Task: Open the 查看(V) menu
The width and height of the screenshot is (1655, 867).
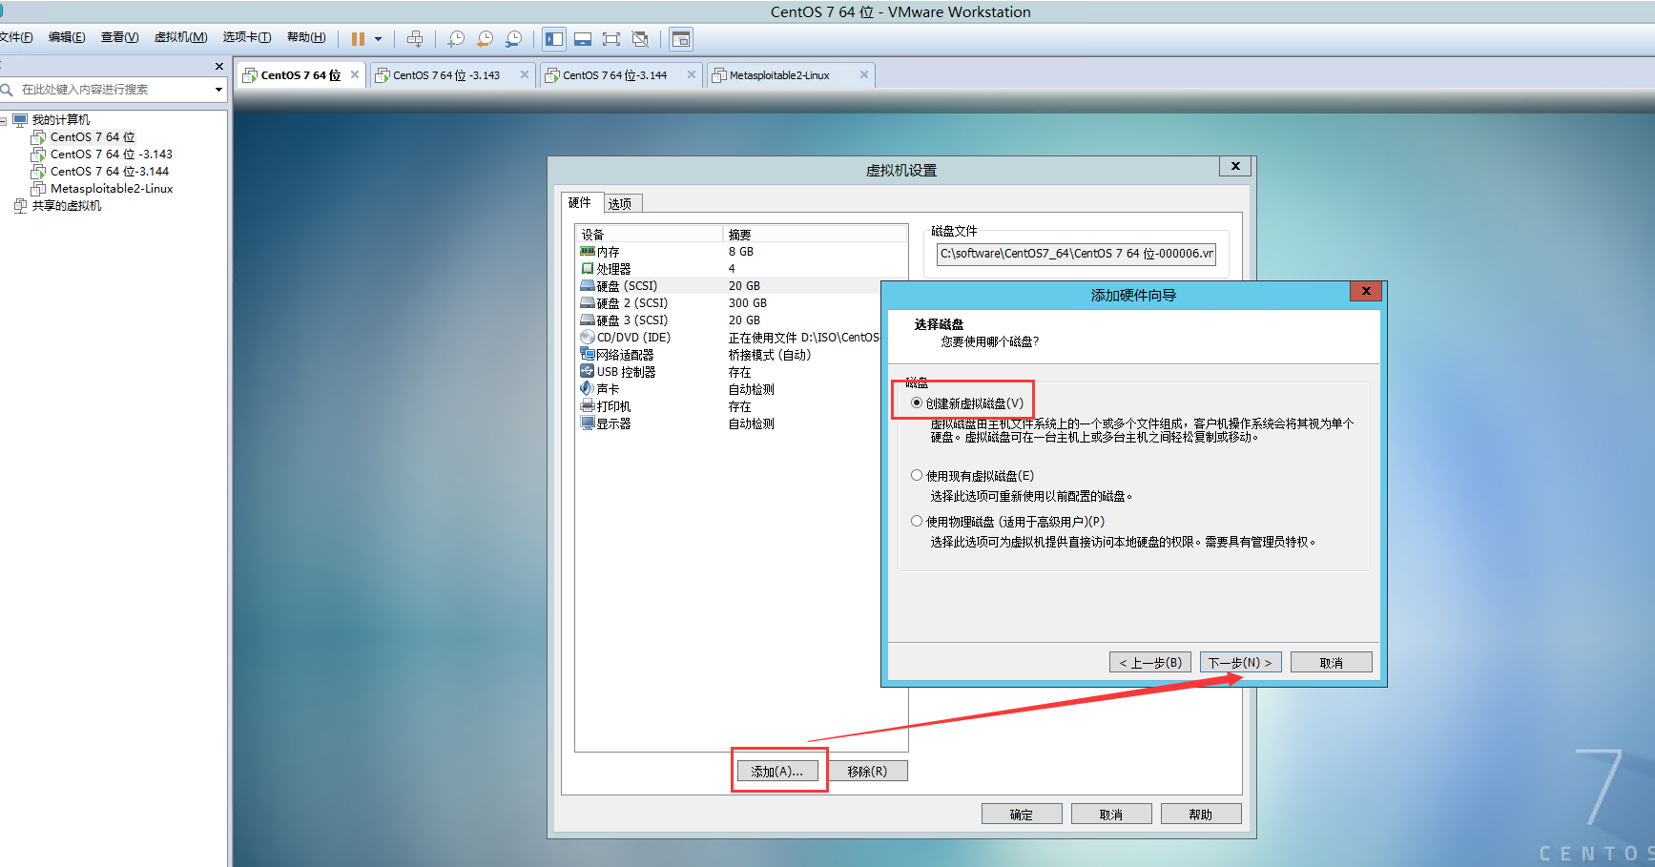Action: tap(120, 37)
